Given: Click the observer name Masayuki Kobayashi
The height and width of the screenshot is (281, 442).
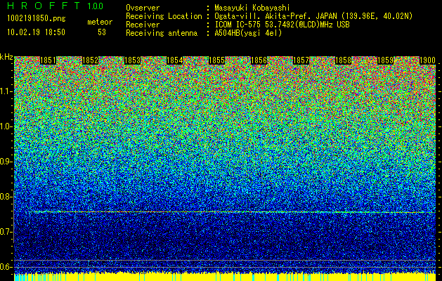Looking at the screenshot, I should (252, 8).
